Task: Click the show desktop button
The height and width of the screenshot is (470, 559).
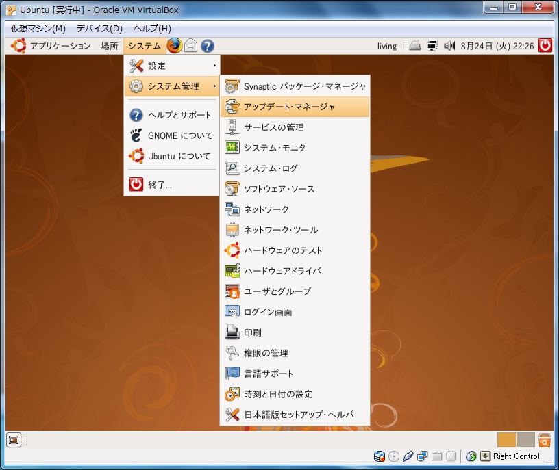Action: coord(14,440)
